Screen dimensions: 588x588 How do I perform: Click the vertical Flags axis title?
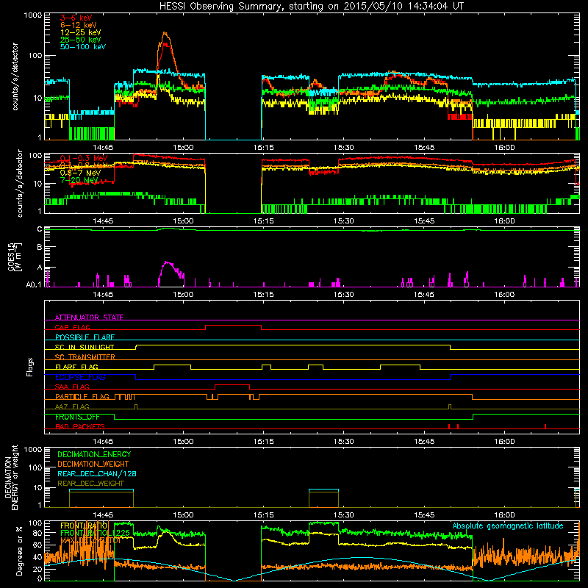30,367
